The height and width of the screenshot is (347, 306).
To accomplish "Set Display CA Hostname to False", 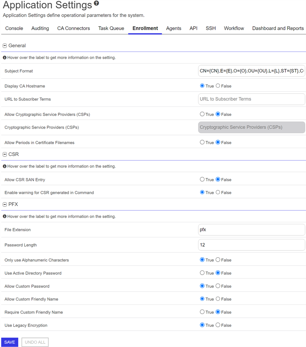I will pos(218,86).
